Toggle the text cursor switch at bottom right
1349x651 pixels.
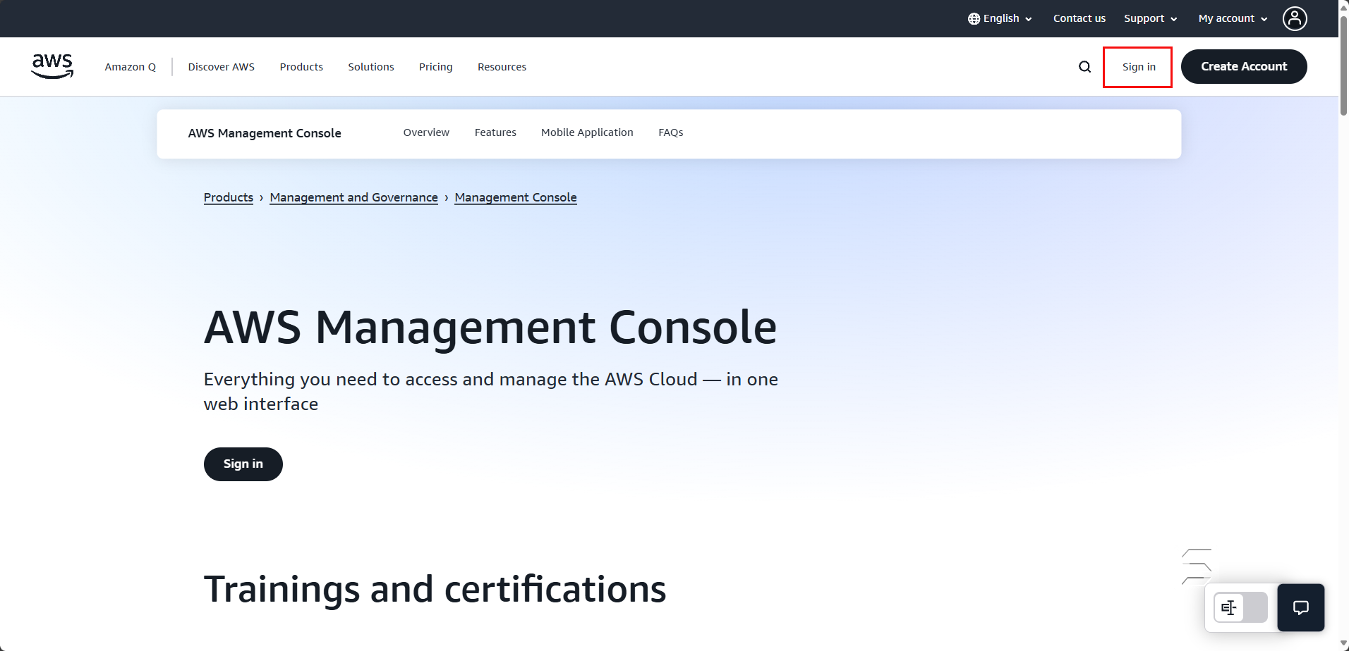[1240, 607]
